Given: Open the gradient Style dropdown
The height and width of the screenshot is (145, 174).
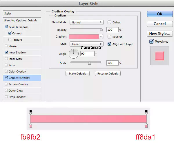Looking at the screenshot, I should [86, 44].
